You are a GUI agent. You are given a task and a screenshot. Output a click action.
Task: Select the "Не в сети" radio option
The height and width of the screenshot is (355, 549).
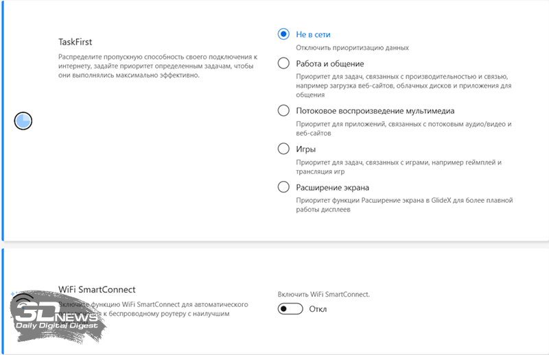point(284,34)
